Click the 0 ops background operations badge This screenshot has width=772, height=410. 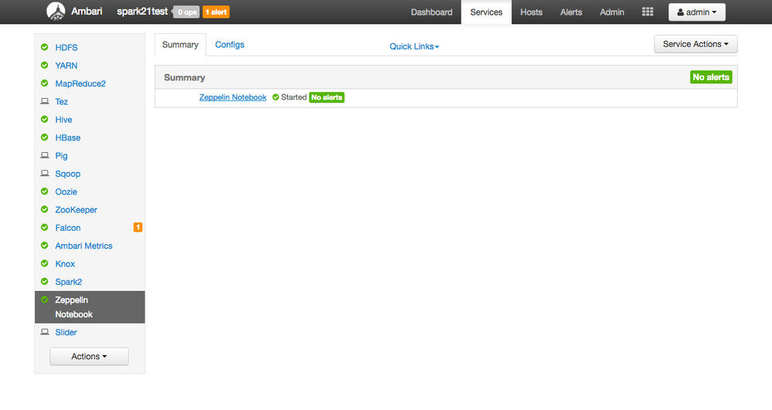click(x=186, y=12)
